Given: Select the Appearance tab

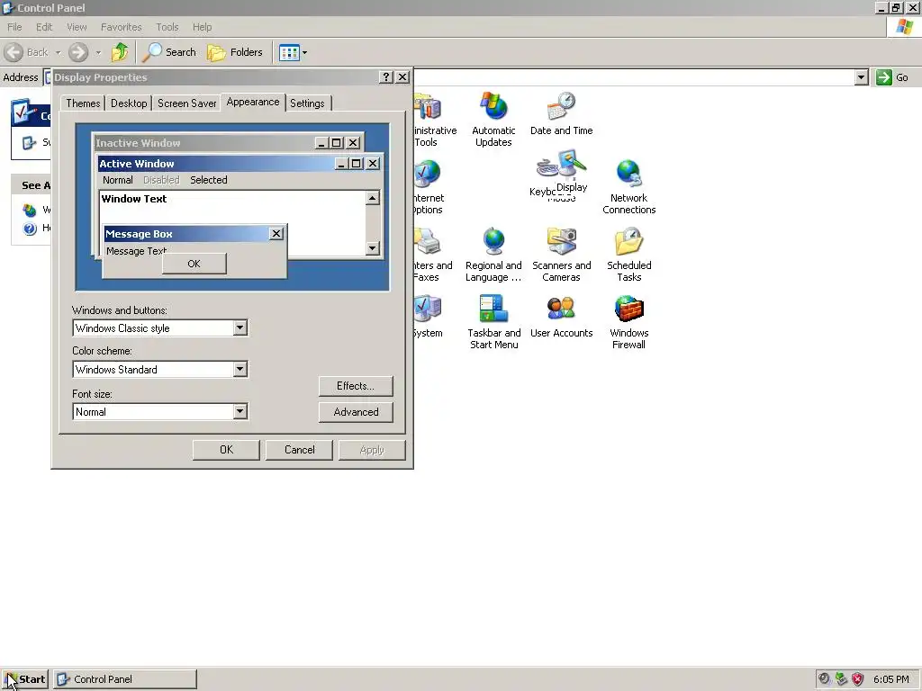Looking at the screenshot, I should [253, 103].
